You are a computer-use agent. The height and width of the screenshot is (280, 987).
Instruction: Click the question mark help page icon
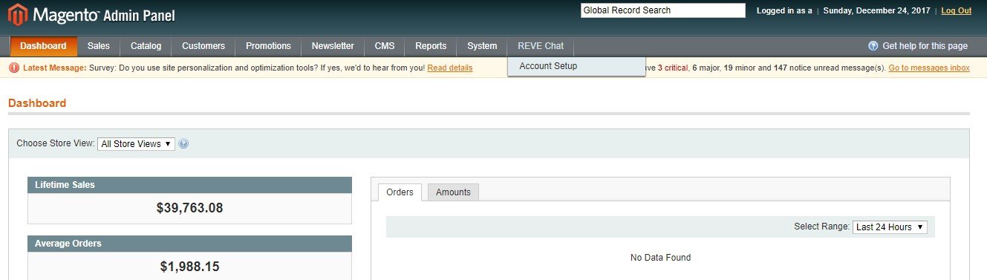coord(873,46)
